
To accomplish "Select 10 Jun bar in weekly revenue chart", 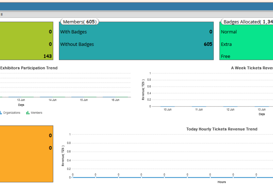I will pos(167,106).
